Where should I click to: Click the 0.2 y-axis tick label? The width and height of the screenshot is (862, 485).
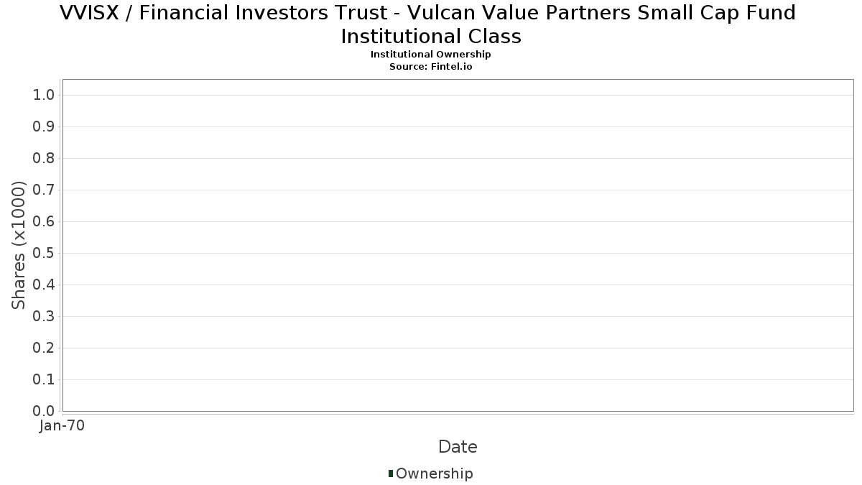(x=44, y=348)
